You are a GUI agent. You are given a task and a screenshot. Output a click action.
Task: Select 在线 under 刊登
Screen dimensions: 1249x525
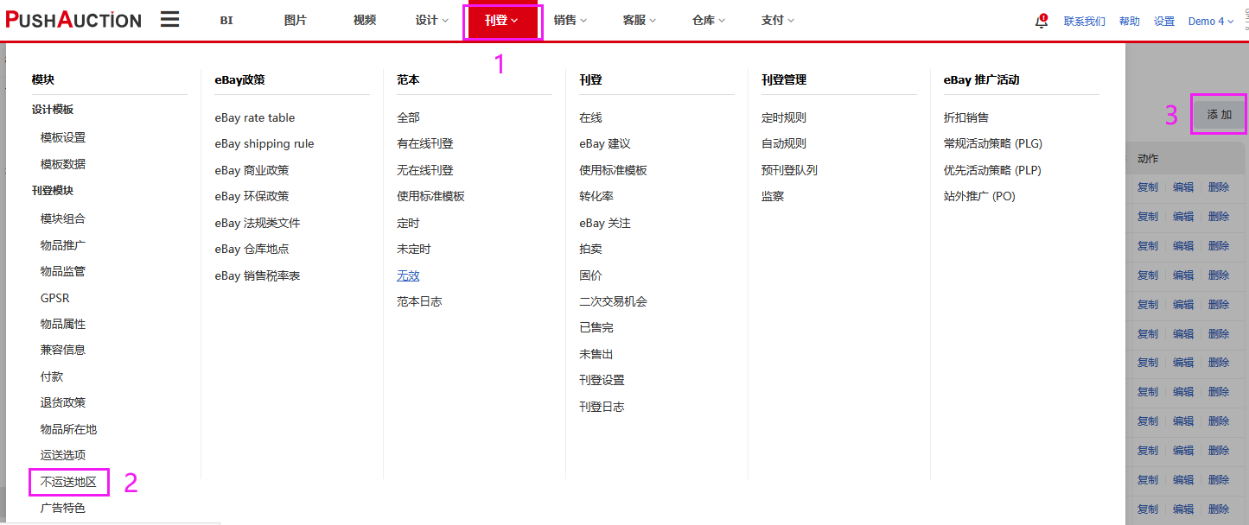(x=590, y=117)
